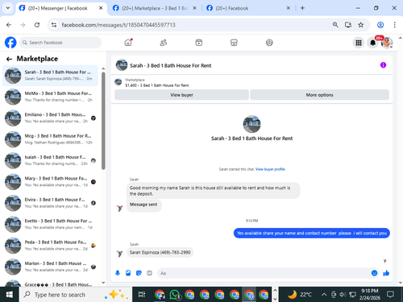This screenshot has height=302, width=403.
Task: Open the Windows Start menu
Action: (x=10, y=295)
